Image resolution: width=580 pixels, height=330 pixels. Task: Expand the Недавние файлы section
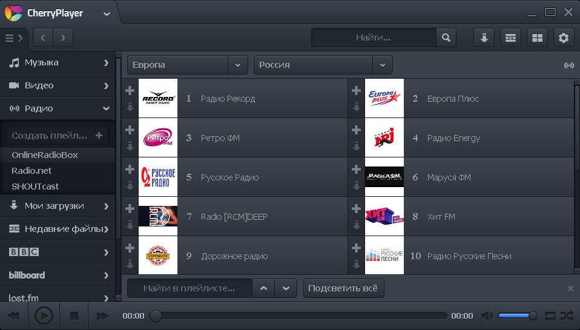pyautogui.click(x=58, y=229)
